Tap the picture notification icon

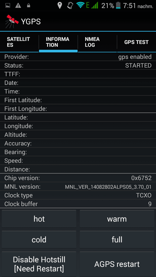[x=8, y=6]
